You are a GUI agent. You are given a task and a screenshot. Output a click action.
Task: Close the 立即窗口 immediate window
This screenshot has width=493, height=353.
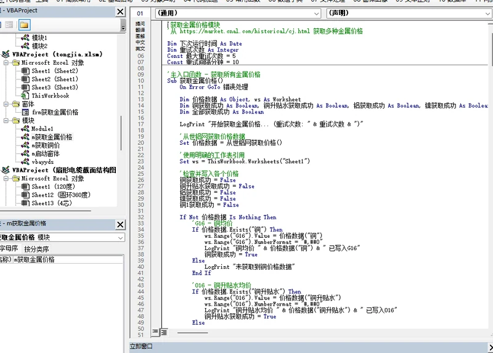491,347
